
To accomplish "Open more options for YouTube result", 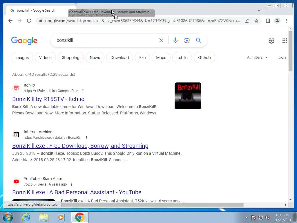I will 72,184.
